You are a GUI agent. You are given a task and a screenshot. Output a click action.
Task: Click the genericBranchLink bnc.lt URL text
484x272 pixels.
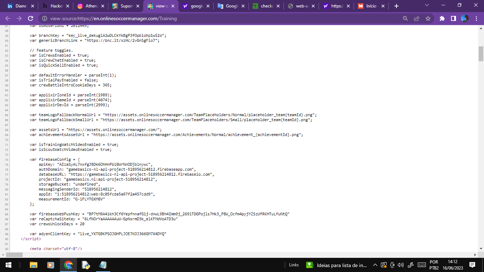click(x=123, y=40)
